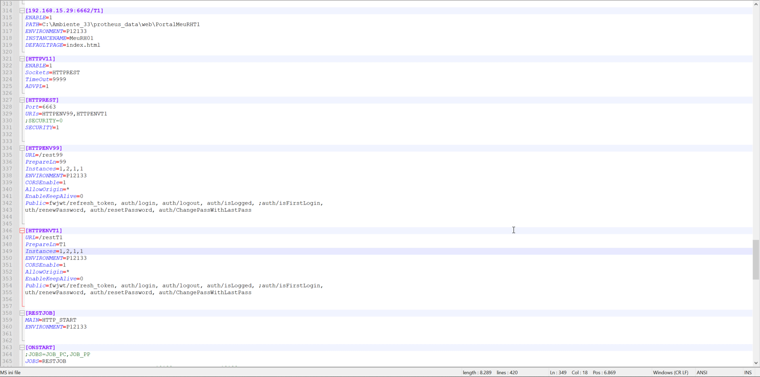Click the [HTTPENVT1] section header text
This screenshot has width=760, height=377.
44,230
